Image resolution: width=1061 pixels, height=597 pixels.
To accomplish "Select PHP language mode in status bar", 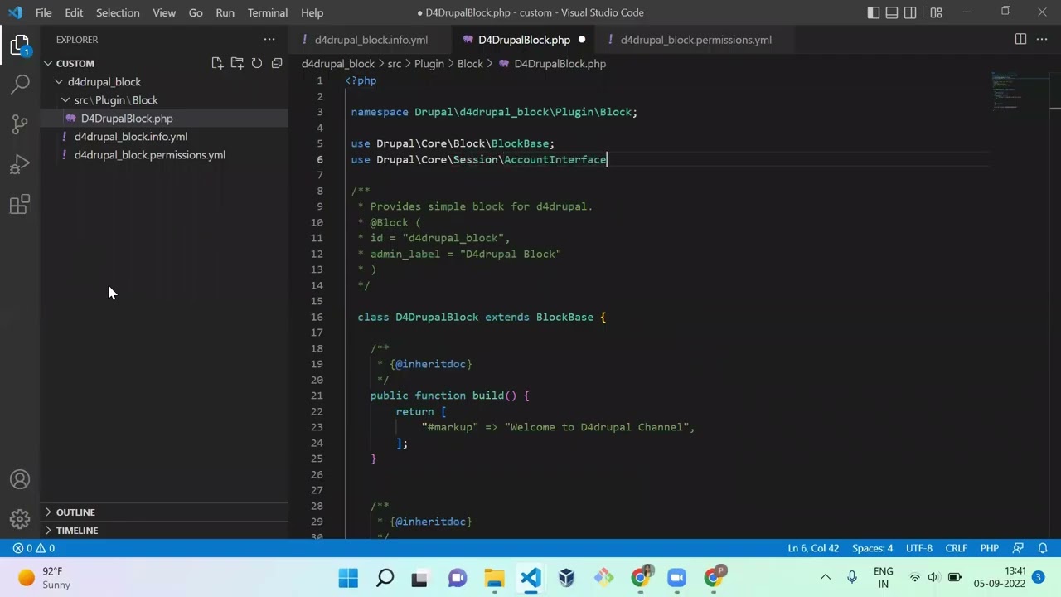I will pyautogui.click(x=990, y=548).
